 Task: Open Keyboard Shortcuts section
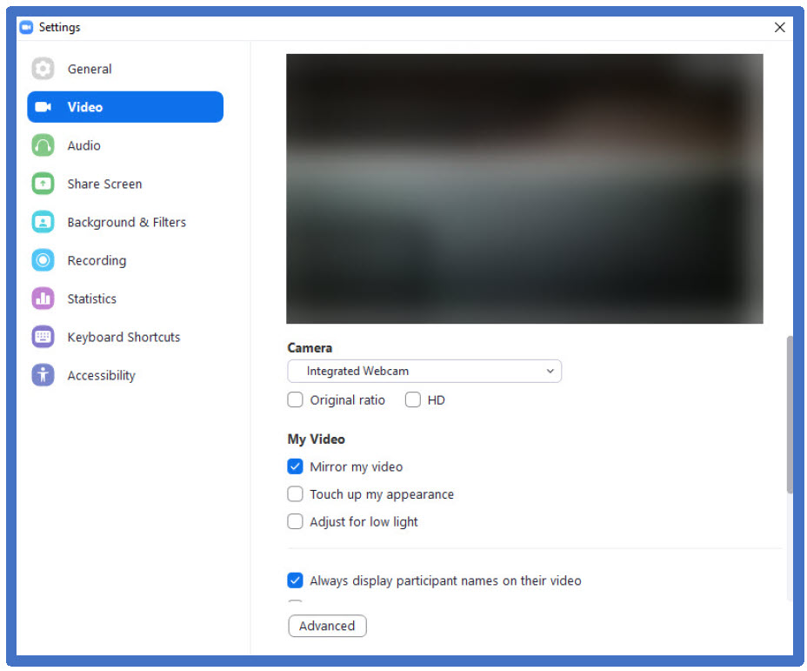pos(123,338)
